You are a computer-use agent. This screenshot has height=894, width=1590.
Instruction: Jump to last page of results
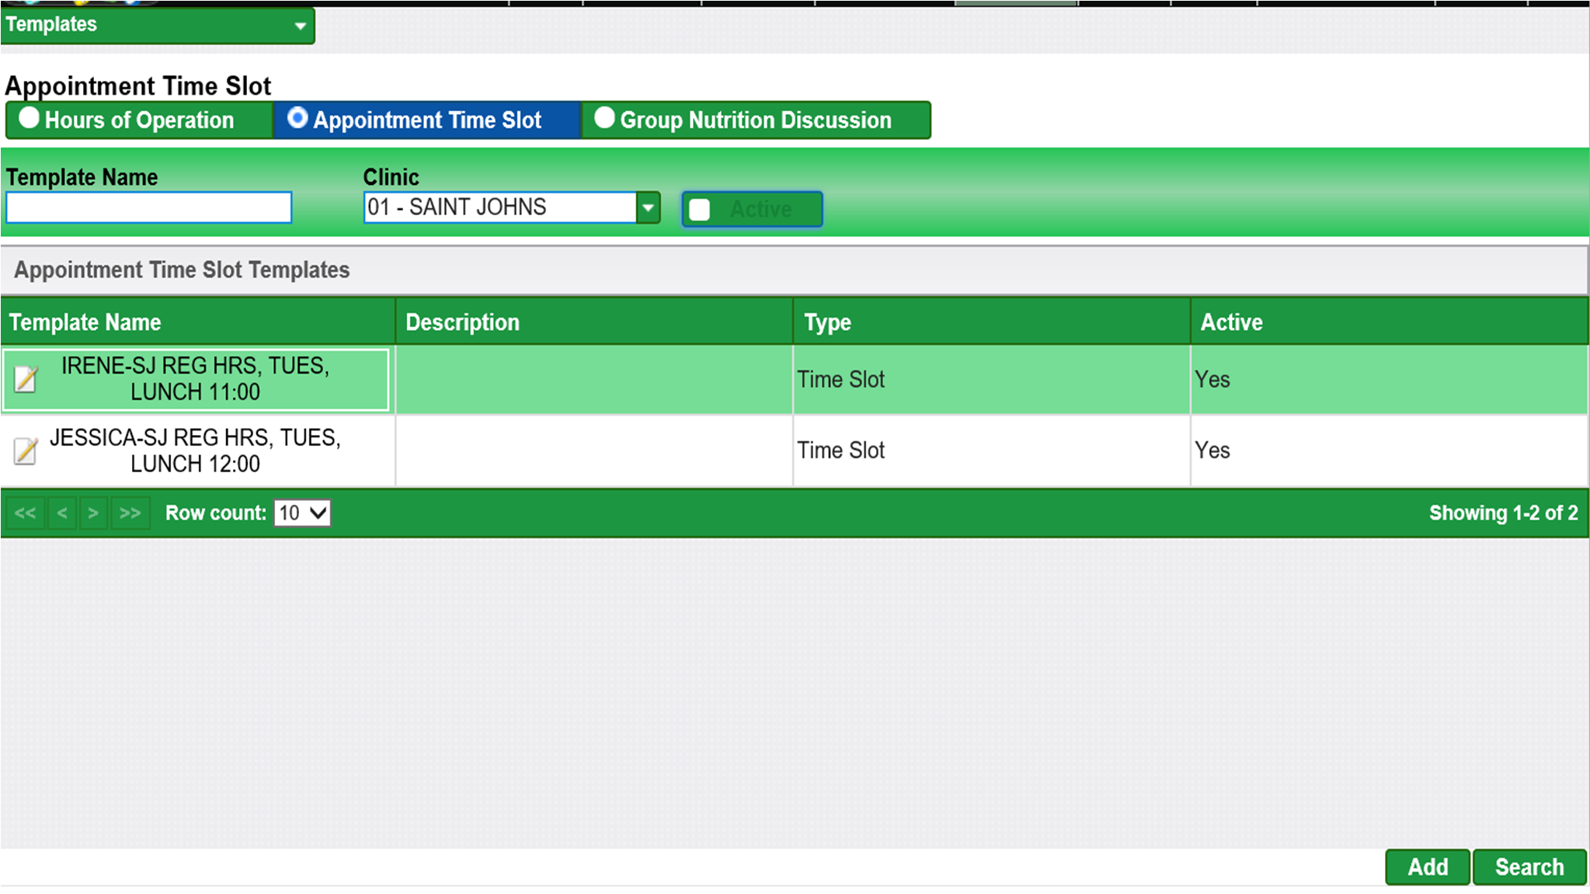130,513
